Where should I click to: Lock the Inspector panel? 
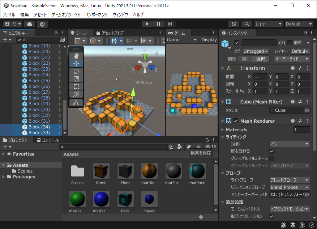(x=305, y=33)
